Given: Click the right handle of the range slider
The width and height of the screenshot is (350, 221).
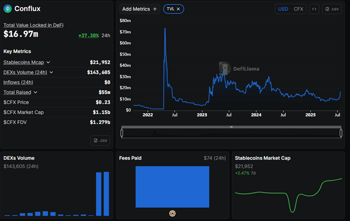Looking at the screenshot, I should [x=341, y=133].
